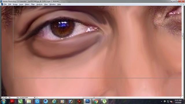Open Google Chrome from the taskbar
The height and width of the screenshot is (104, 185).
click(96, 101)
